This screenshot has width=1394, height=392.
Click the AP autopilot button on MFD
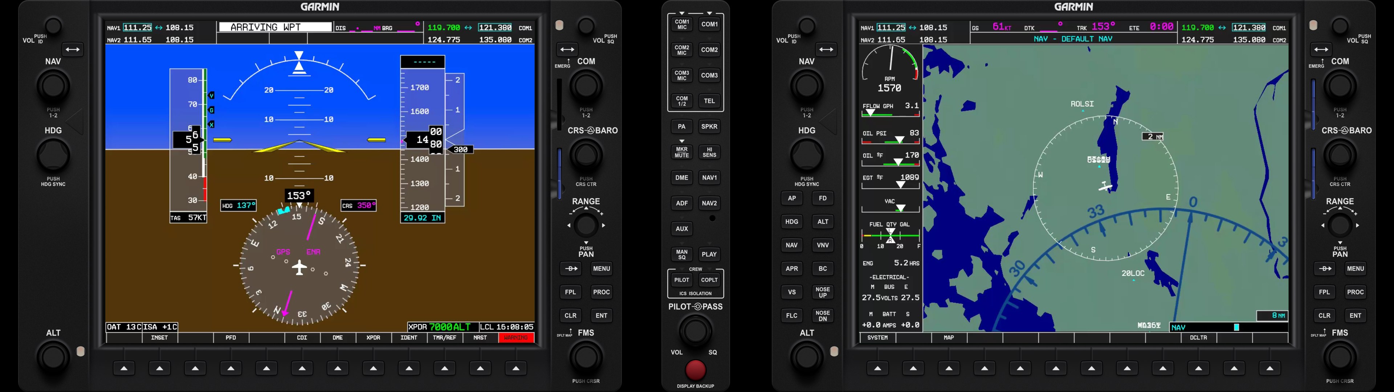[x=792, y=198]
